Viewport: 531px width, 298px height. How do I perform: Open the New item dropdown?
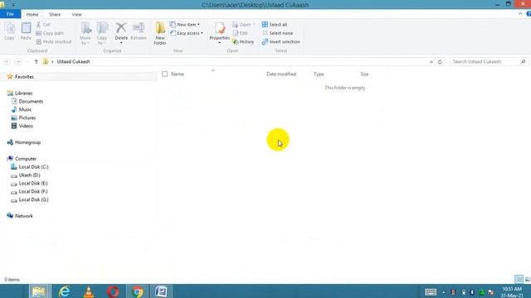(x=185, y=24)
